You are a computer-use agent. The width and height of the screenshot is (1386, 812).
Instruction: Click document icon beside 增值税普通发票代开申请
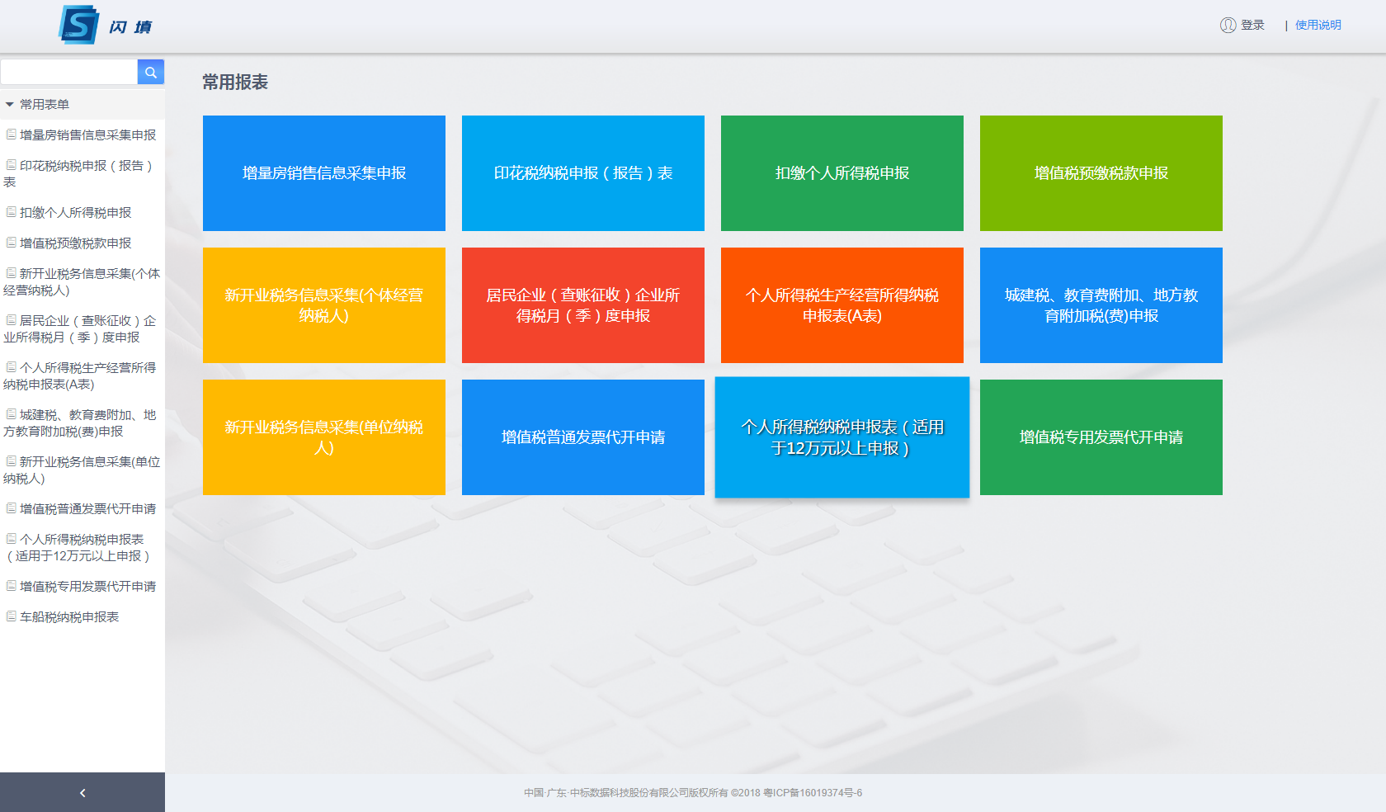10,508
